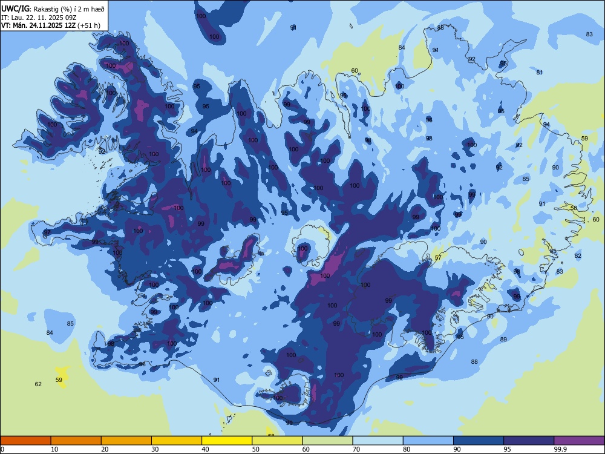Select the 50–60 yellow-green legend swatch
Viewport: 605px width, 454px height.
(x=278, y=441)
